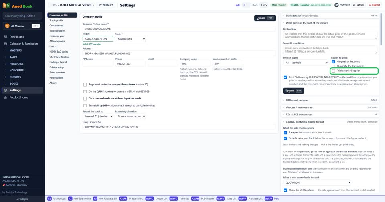Open the Barcode labels settings page
Image resolution: width=385 pixels, height=202 pixels.
[x=63, y=31]
